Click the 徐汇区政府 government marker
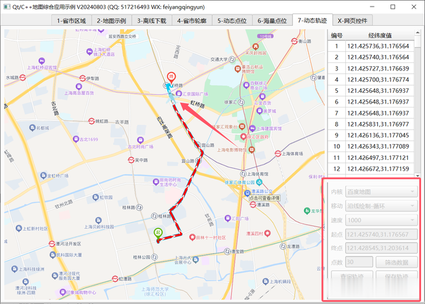This screenshot has height=304, width=425. coord(244,137)
